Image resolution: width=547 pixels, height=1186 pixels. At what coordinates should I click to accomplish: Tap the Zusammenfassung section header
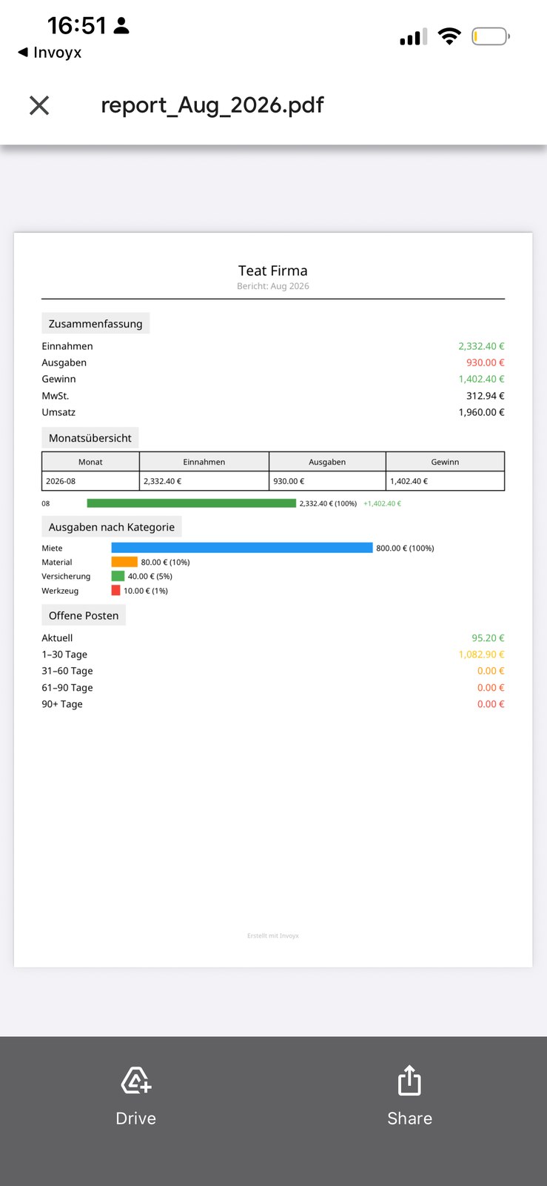(95, 323)
